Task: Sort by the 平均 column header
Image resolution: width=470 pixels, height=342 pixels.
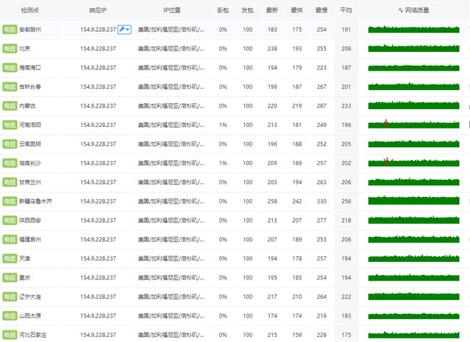Action: pos(346,10)
